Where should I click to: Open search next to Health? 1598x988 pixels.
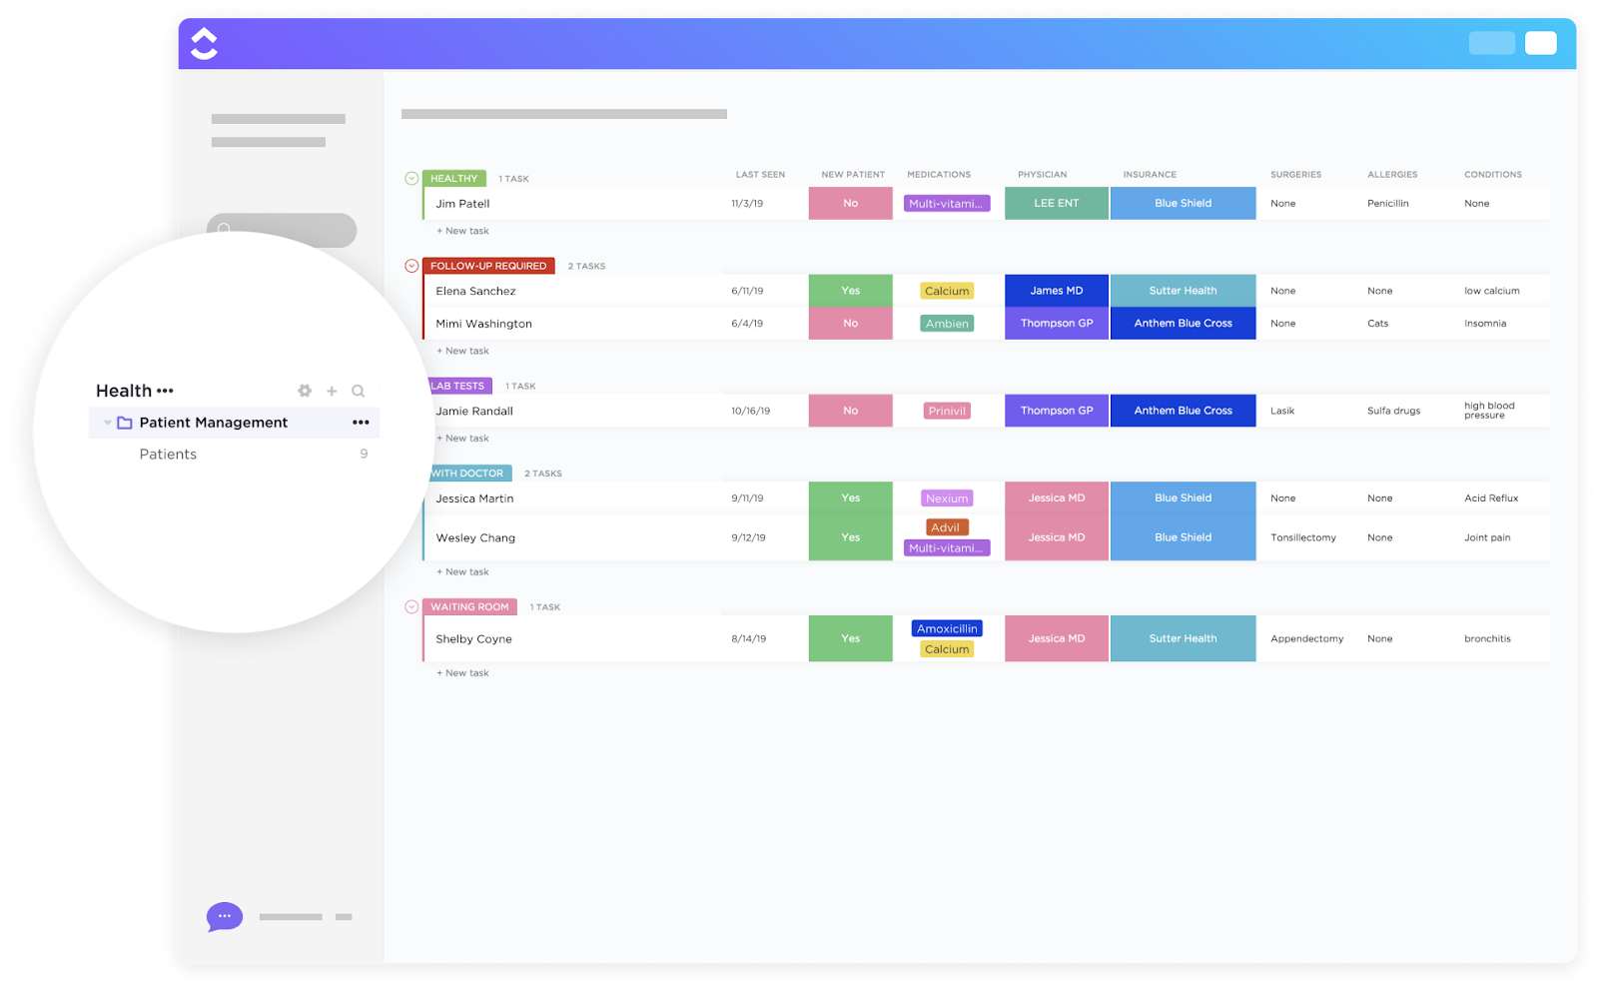pos(358,391)
